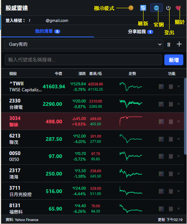Toggle the display style sun icon
Screen dimensions: 187x224
131,8
